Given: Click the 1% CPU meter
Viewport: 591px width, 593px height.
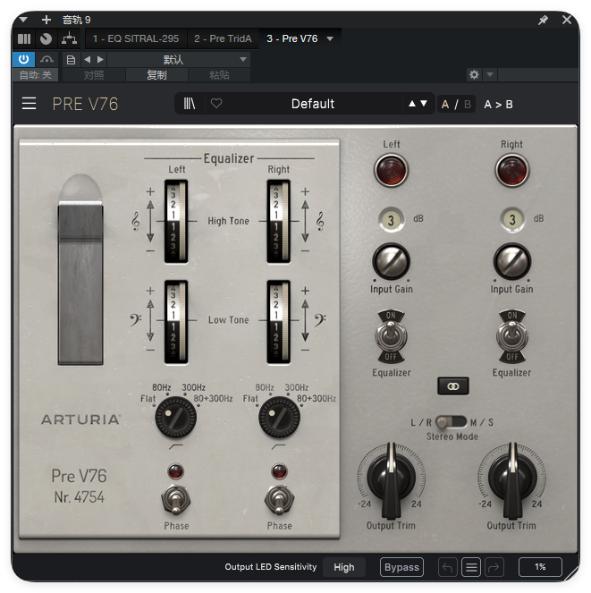Looking at the screenshot, I should point(540,567).
